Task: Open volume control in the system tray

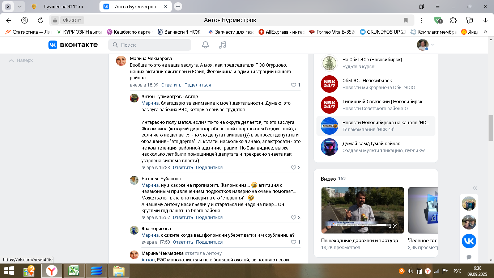Action: [410, 270]
